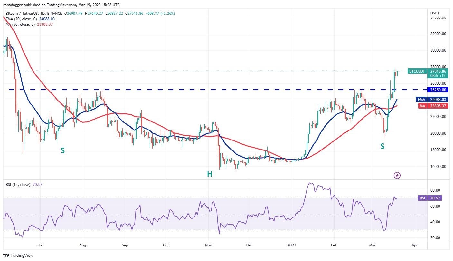
Task: Click the Jul label on time axis
Action: [x=41, y=245]
